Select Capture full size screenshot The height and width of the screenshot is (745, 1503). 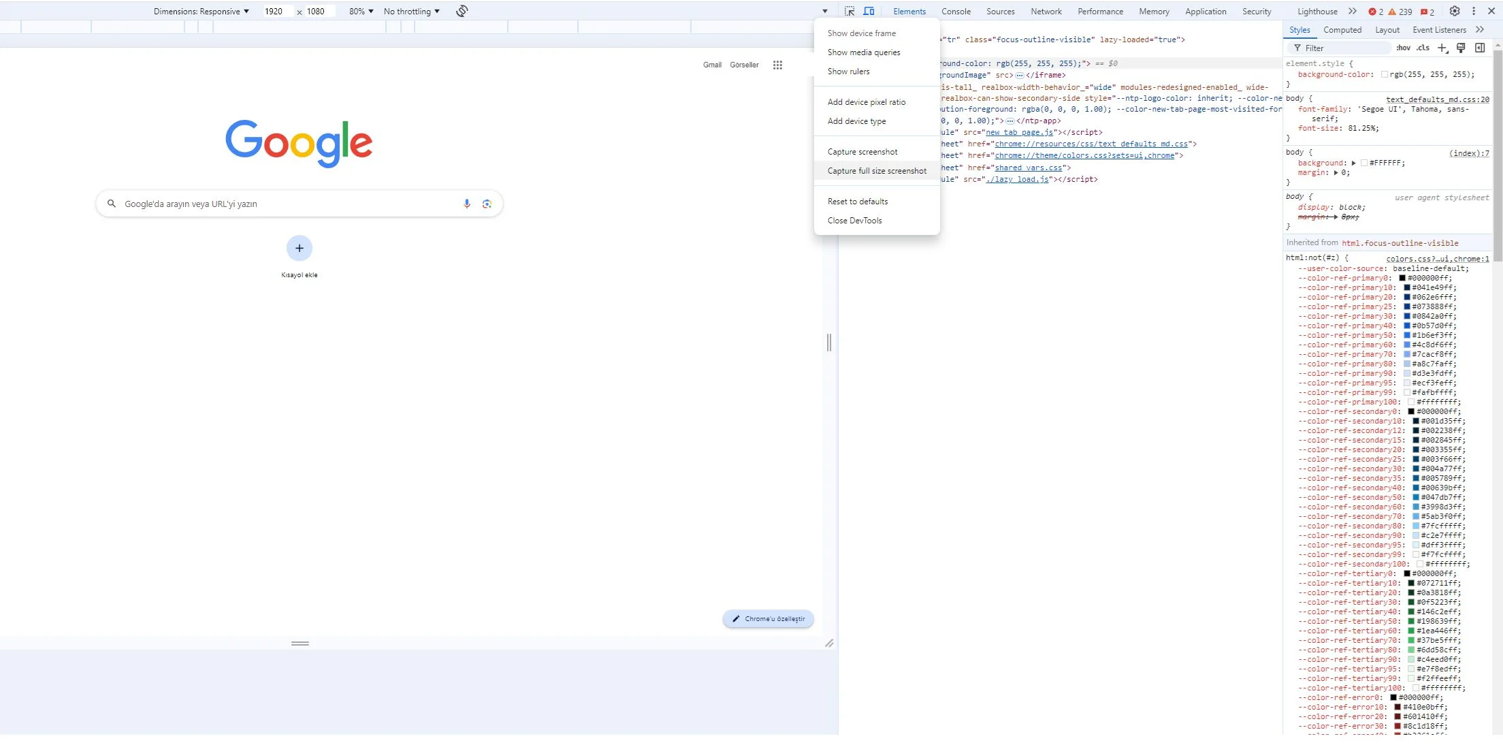click(x=876, y=171)
